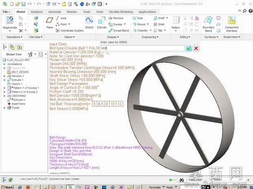253x189 pixels.
Task: Click the red delete X icon in Operations
Action: click(21, 30)
